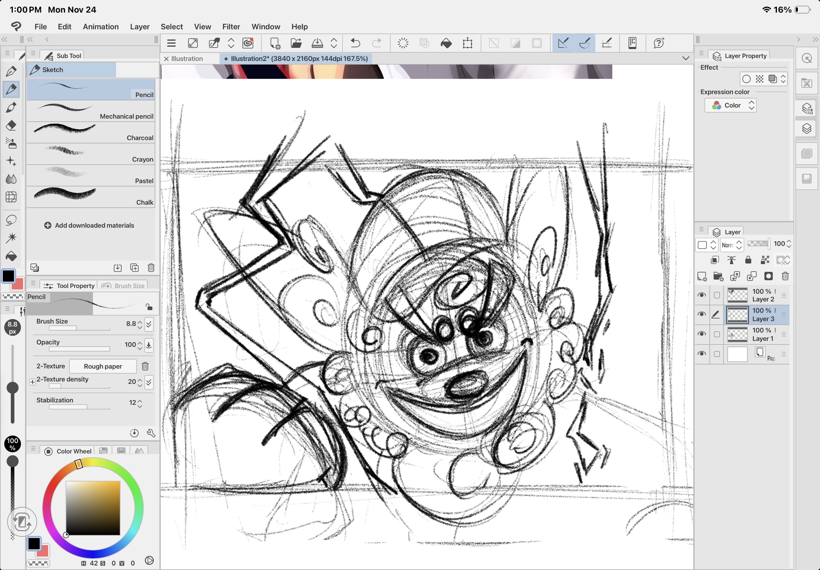Open the Filter menu

[x=231, y=27]
